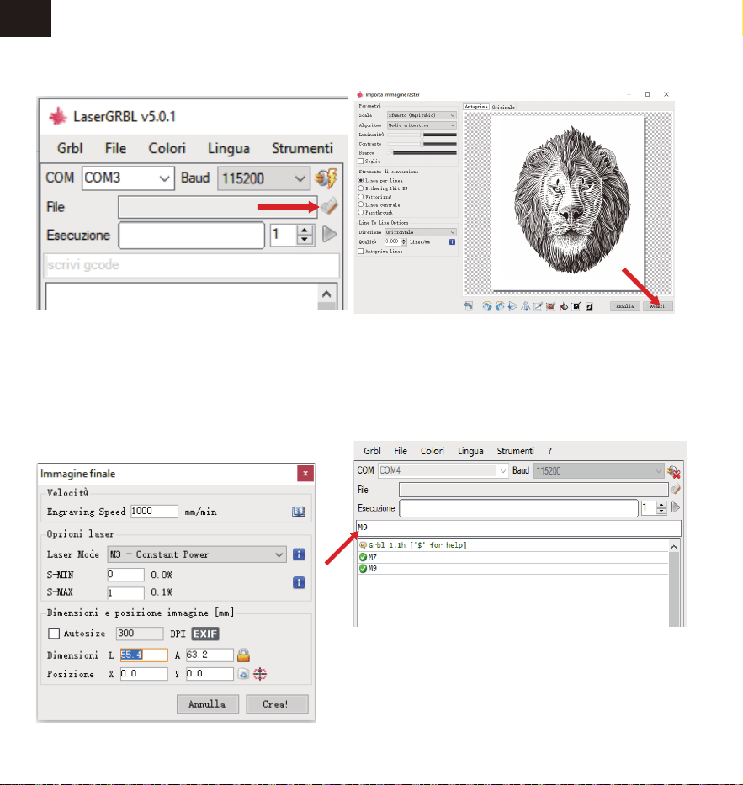
Task: Click the gcode command field showing M9
Action: 518,528
